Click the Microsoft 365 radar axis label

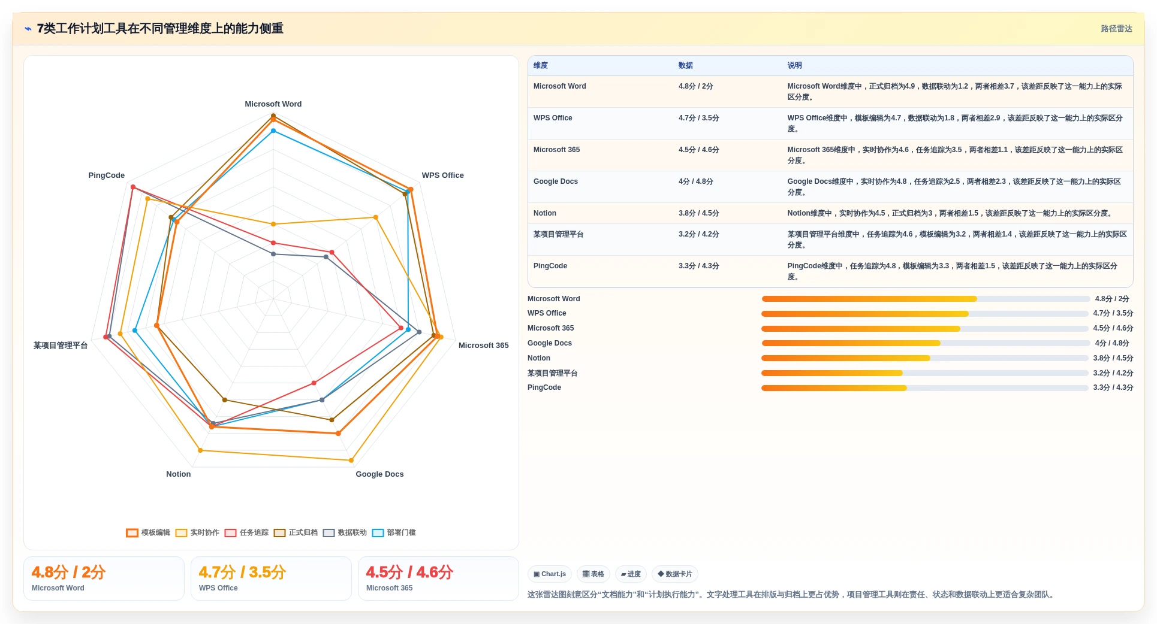click(x=483, y=346)
